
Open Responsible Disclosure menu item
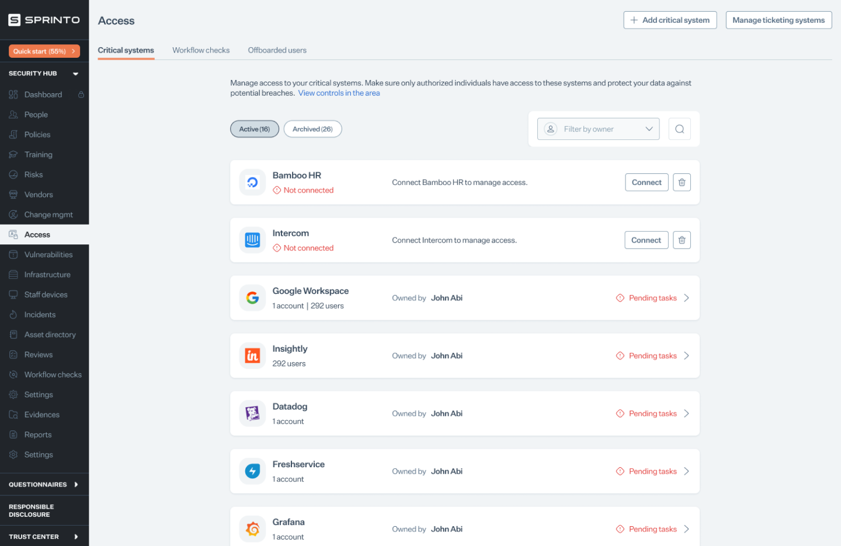pos(32,511)
